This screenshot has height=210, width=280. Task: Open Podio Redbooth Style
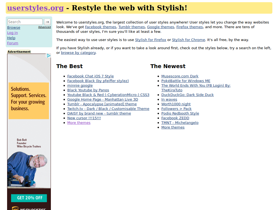click(x=180, y=113)
